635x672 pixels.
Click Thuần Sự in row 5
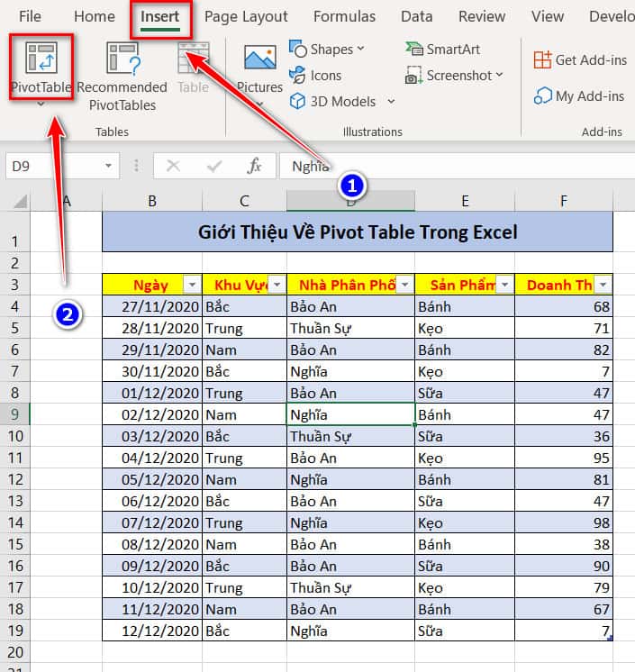[x=351, y=328]
